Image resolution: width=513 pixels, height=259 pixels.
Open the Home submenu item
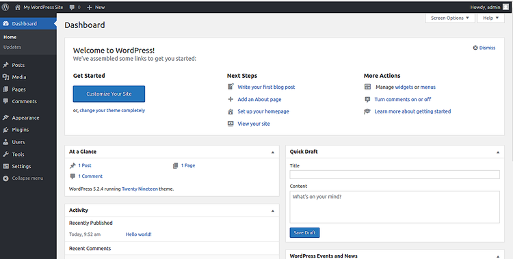[x=10, y=38]
